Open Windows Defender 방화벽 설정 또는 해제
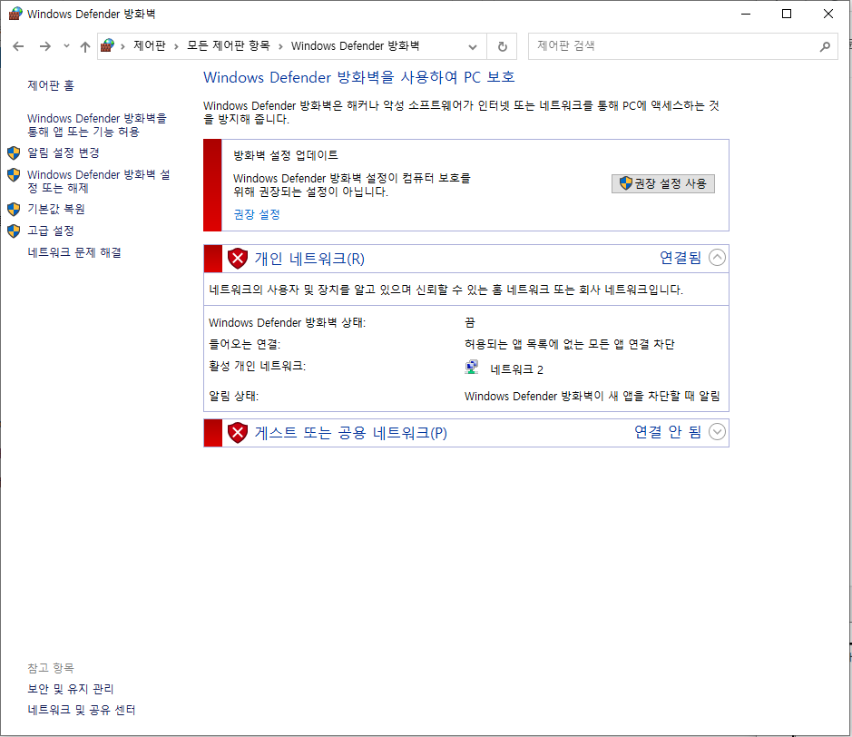 pos(98,181)
